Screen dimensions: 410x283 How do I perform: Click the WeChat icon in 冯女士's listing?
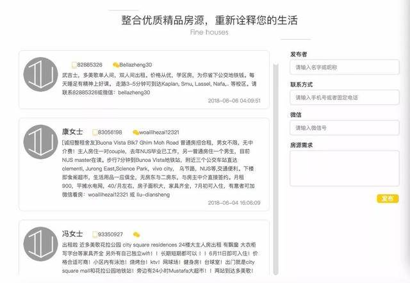coord(135,234)
